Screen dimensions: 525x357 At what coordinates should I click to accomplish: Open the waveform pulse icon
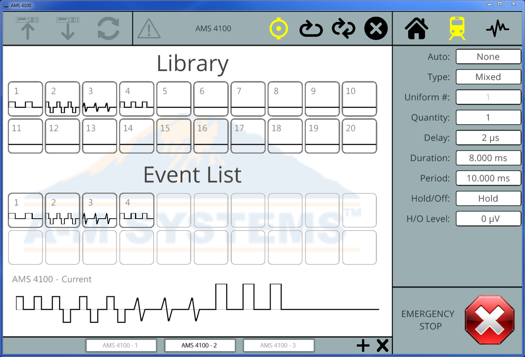tap(497, 29)
